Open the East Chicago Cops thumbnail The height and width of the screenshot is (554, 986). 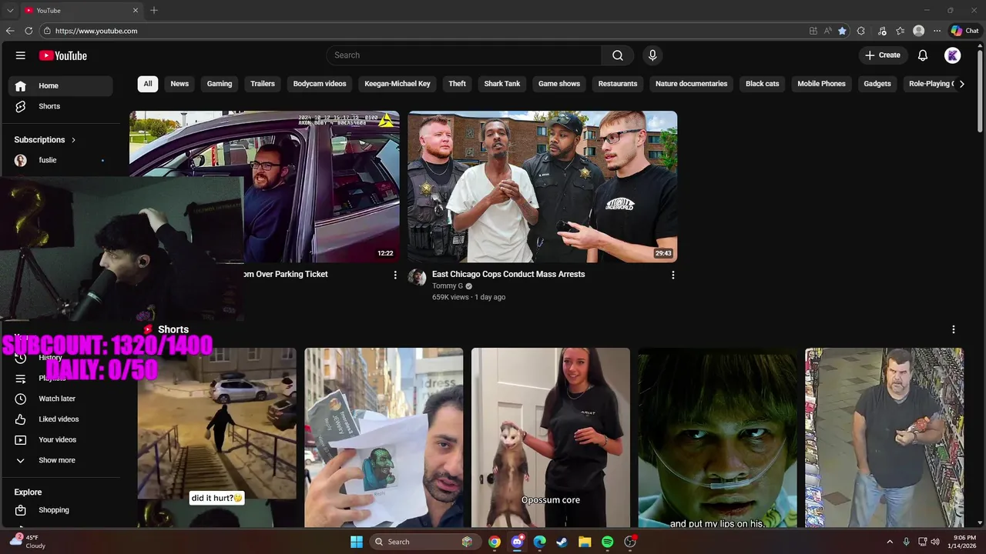click(x=542, y=187)
